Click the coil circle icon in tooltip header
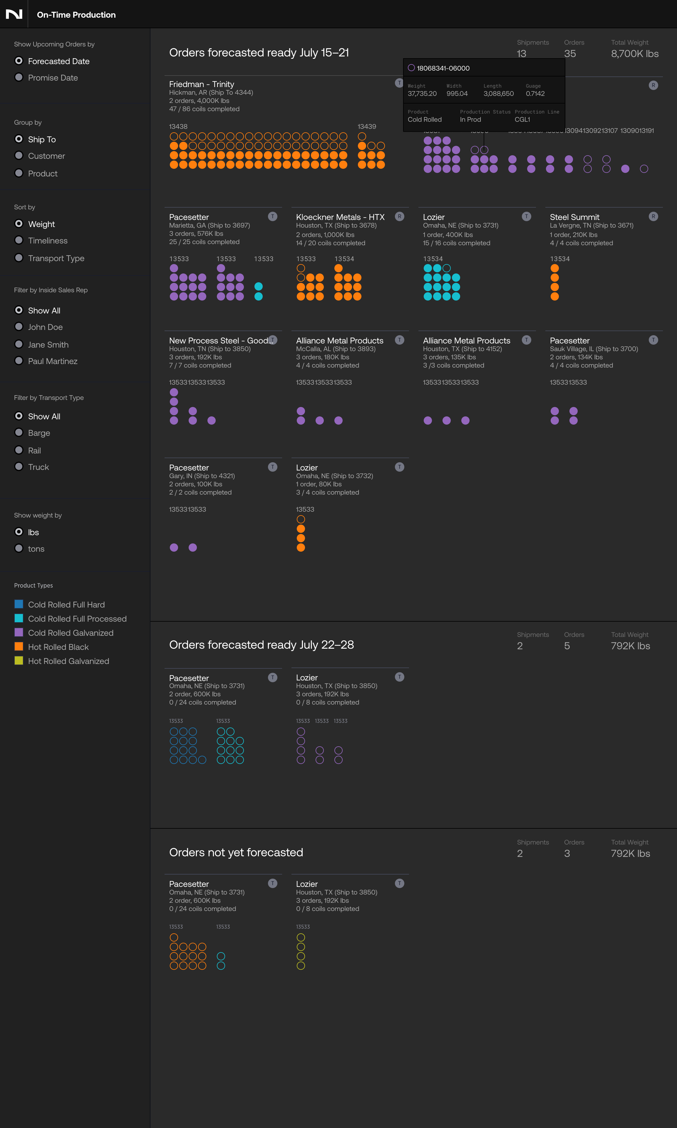 [411, 68]
